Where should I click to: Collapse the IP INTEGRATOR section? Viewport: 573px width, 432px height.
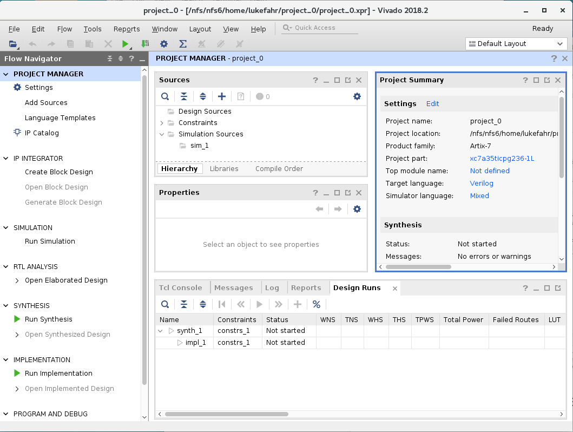[x=6, y=158]
